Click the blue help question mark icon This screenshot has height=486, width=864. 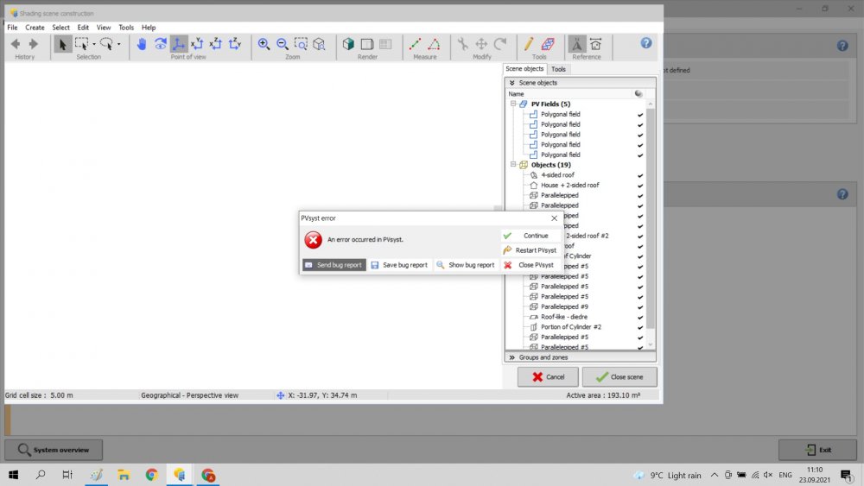(645, 43)
